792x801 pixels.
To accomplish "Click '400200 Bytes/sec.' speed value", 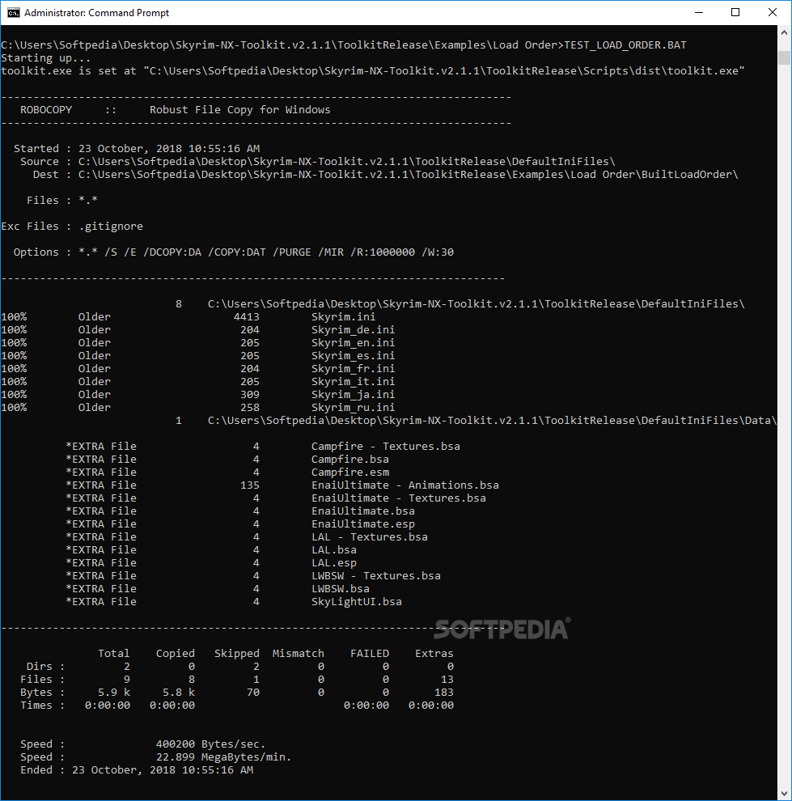I will (211, 744).
